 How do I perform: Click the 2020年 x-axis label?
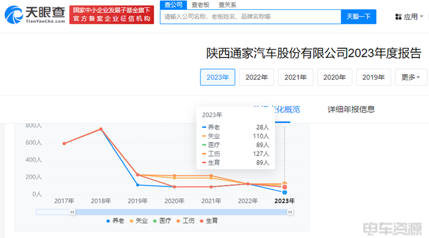[x=174, y=201]
